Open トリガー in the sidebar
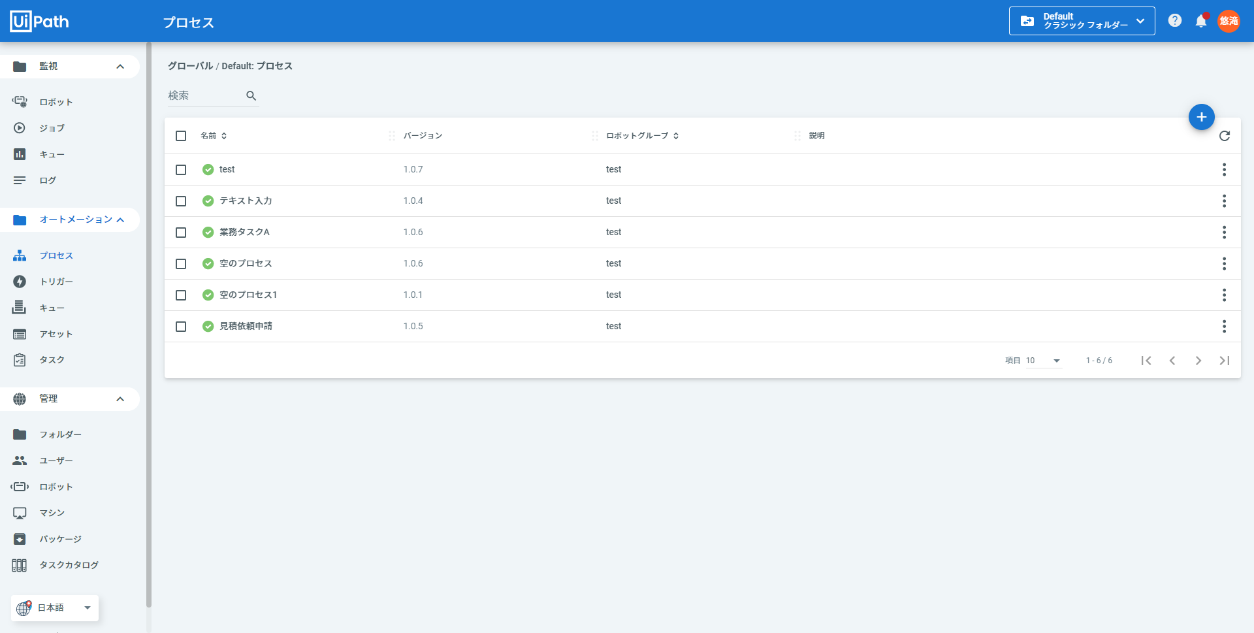The width and height of the screenshot is (1254, 633). (56, 282)
